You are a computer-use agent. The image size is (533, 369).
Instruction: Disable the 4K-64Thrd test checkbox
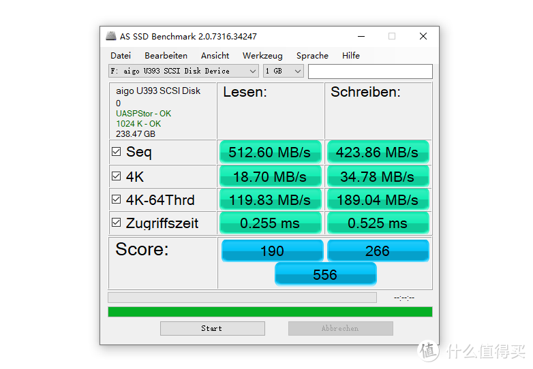coord(117,199)
